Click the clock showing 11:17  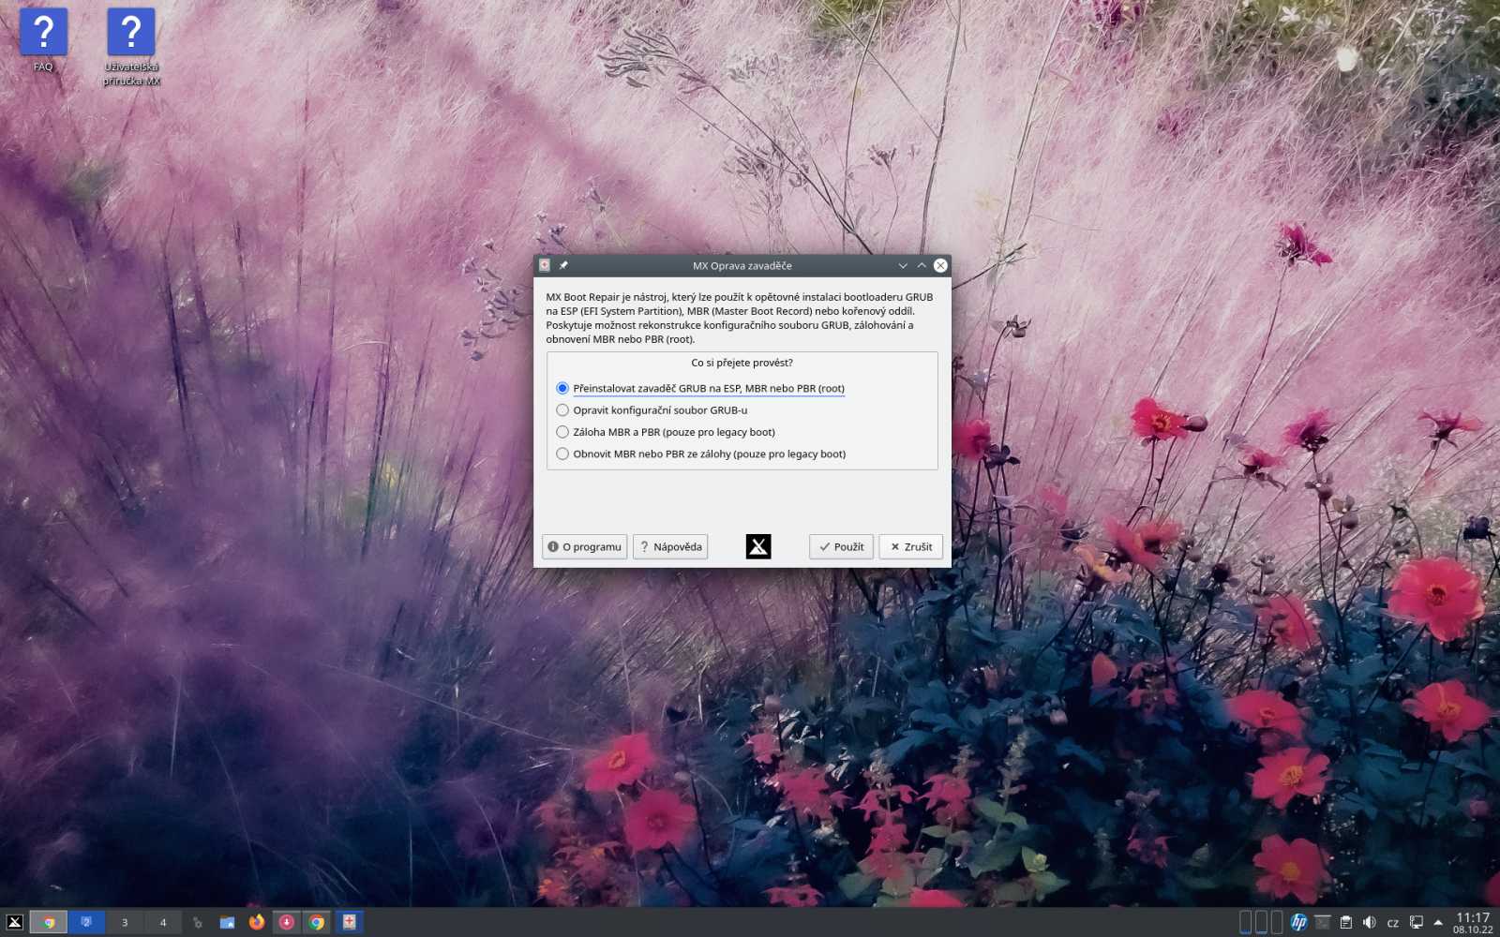[1473, 922]
